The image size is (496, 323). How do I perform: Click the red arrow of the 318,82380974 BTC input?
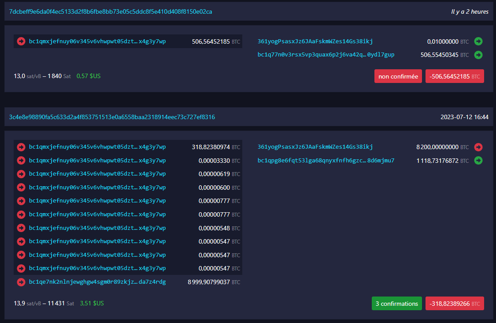(x=21, y=147)
